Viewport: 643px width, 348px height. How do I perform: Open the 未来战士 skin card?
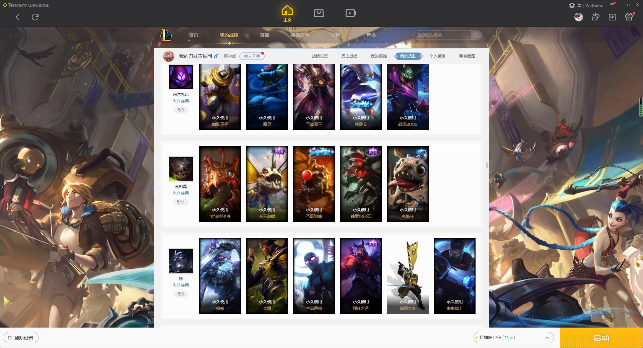454,276
